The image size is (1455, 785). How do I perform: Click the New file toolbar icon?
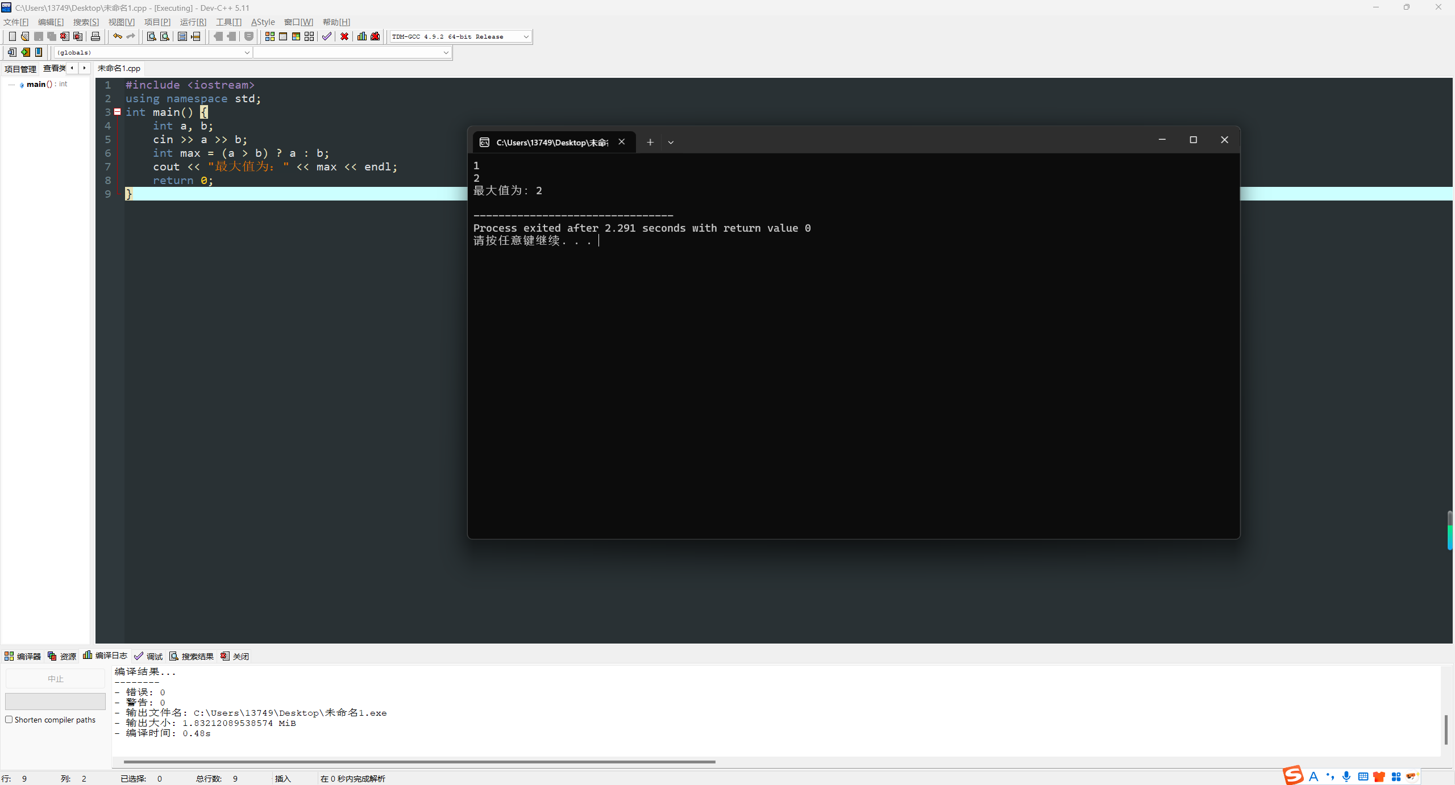12,36
